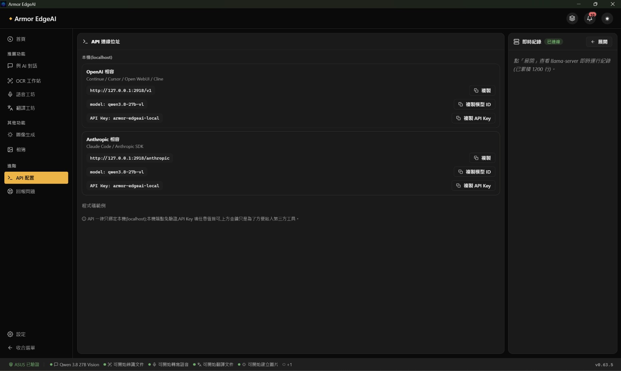Copy Anthropic API key button
The height and width of the screenshot is (371, 621).
point(473,185)
